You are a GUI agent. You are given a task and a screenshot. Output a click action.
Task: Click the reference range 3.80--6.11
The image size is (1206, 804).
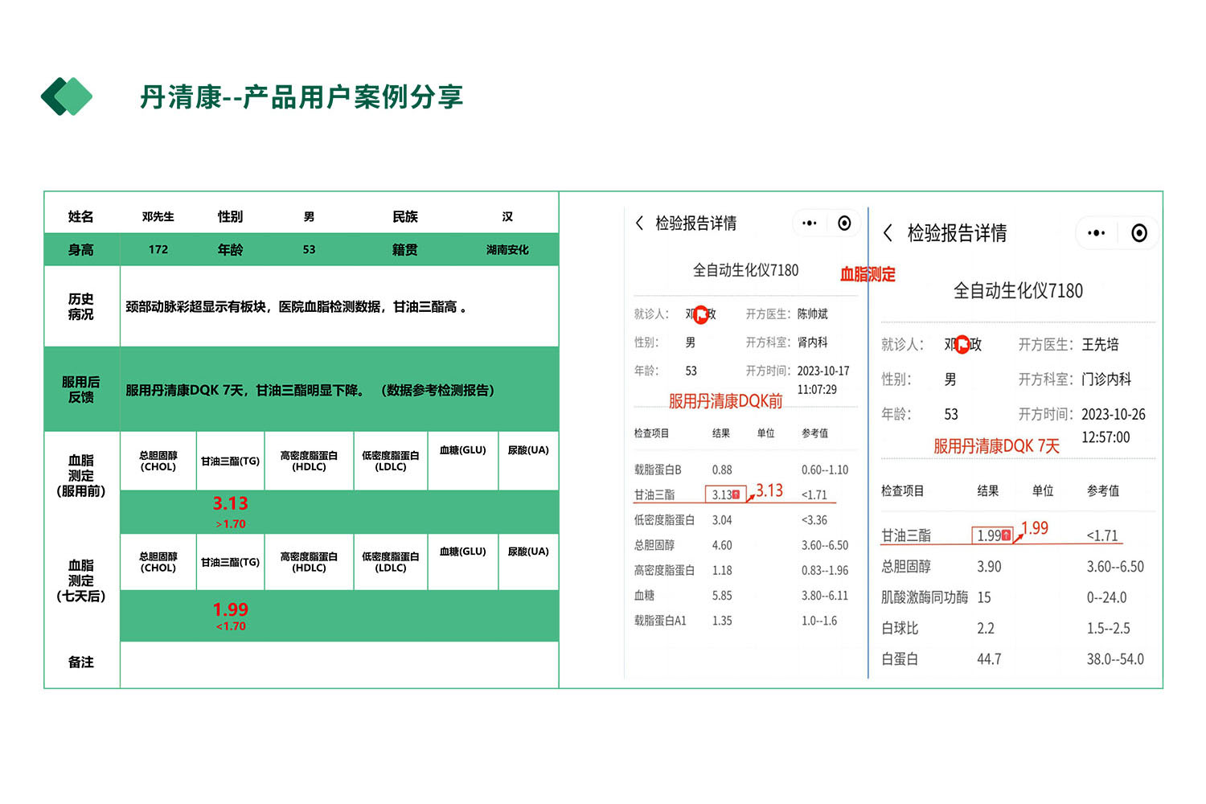coord(825,596)
